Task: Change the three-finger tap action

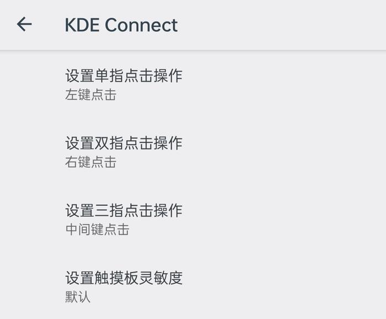Action: click(x=193, y=219)
